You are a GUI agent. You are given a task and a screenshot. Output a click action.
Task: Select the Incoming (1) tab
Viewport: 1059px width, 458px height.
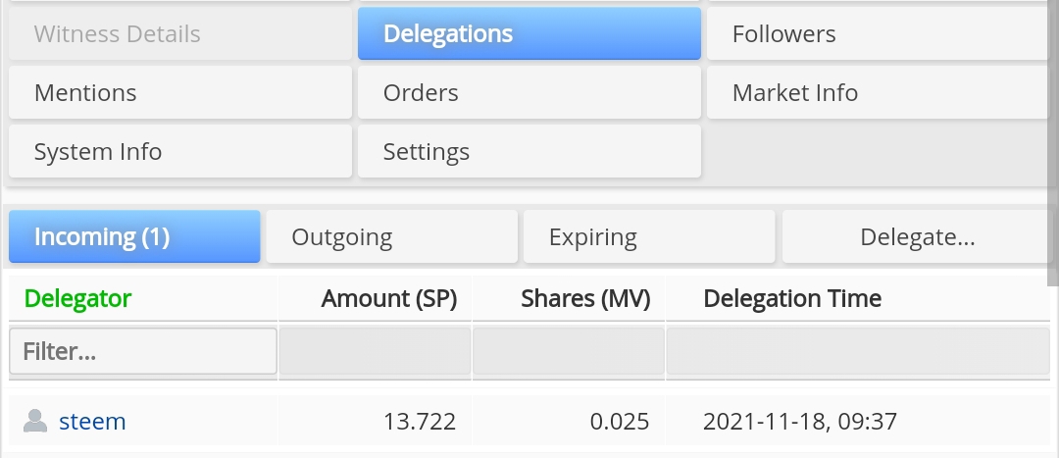[x=134, y=236]
